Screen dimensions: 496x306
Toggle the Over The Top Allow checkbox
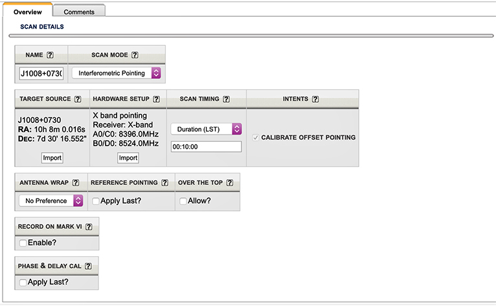183,201
